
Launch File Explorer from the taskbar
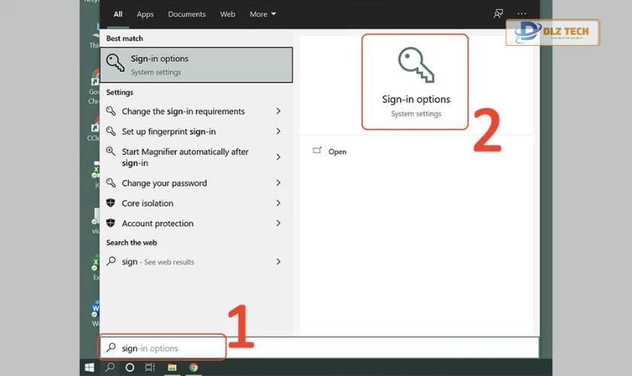click(x=172, y=368)
